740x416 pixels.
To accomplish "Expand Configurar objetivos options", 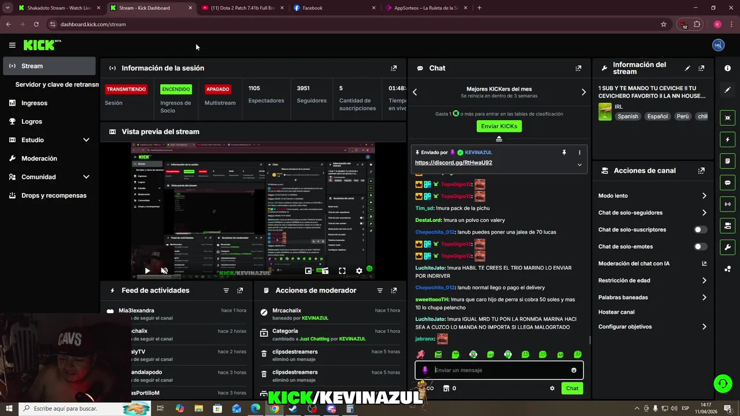I will [704, 327].
